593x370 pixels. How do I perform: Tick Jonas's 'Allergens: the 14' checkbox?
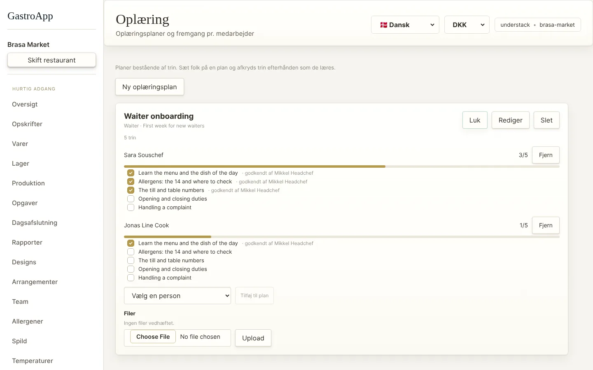pos(131,252)
